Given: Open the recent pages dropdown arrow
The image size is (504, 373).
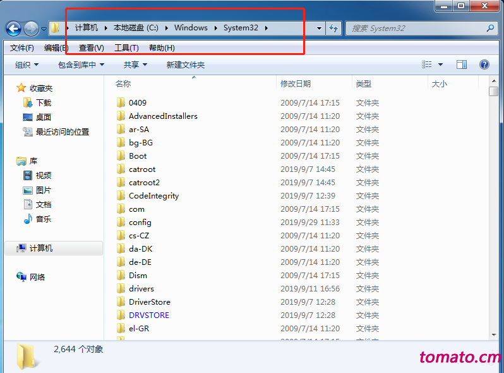Looking at the screenshot, I should click(x=44, y=29).
